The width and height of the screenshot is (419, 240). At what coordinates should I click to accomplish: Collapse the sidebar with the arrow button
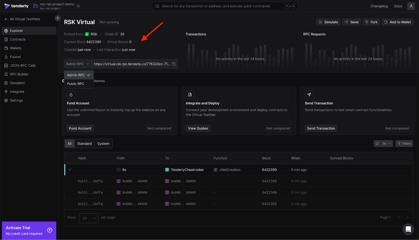pos(58,18)
